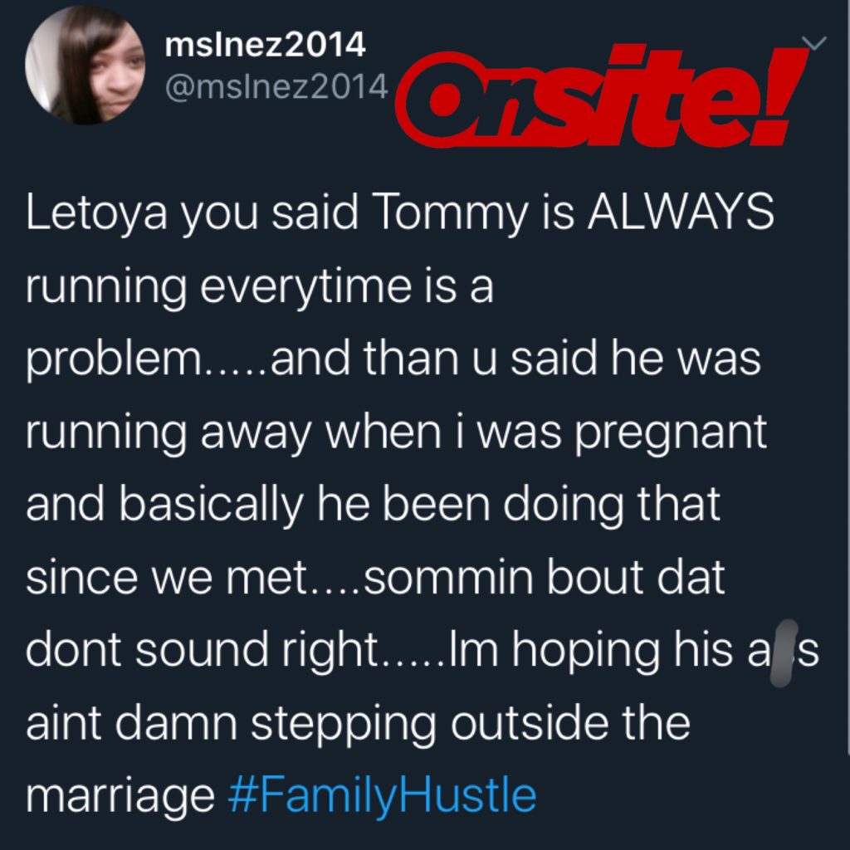The height and width of the screenshot is (850, 850).
Task: Click the word sommin in the tweet
Action: tap(448, 578)
